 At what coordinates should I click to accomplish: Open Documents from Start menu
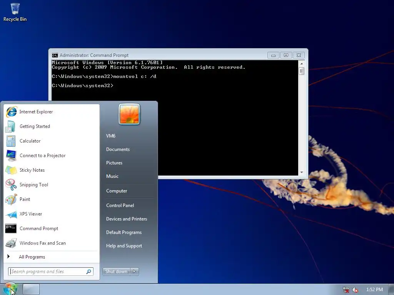(118, 149)
